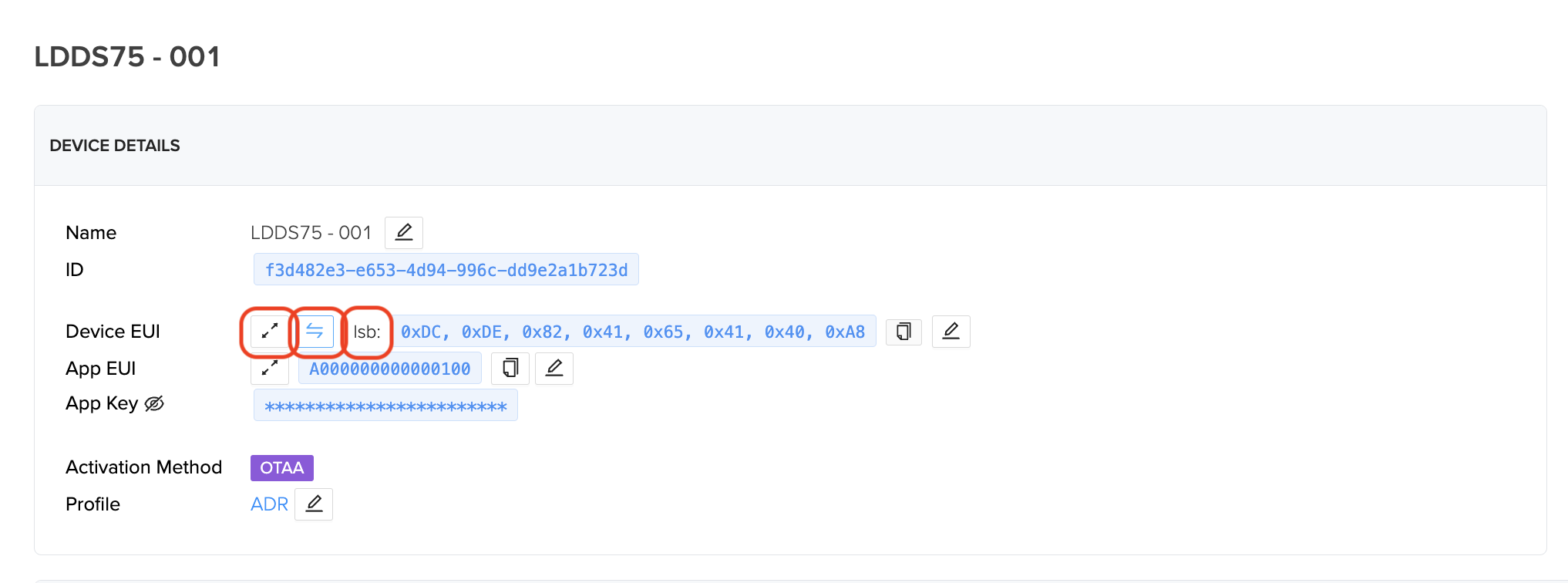Select the device ID UUID value
Viewport: 1568px width, 583px height.
(446, 270)
